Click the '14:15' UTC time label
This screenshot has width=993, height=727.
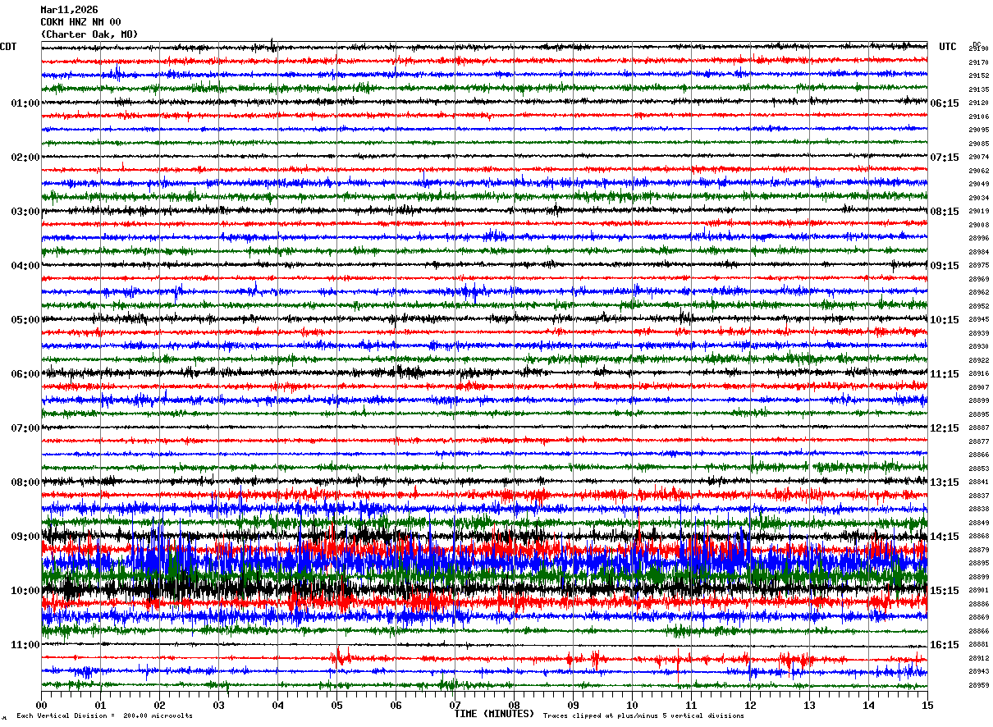(x=945, y=537)
